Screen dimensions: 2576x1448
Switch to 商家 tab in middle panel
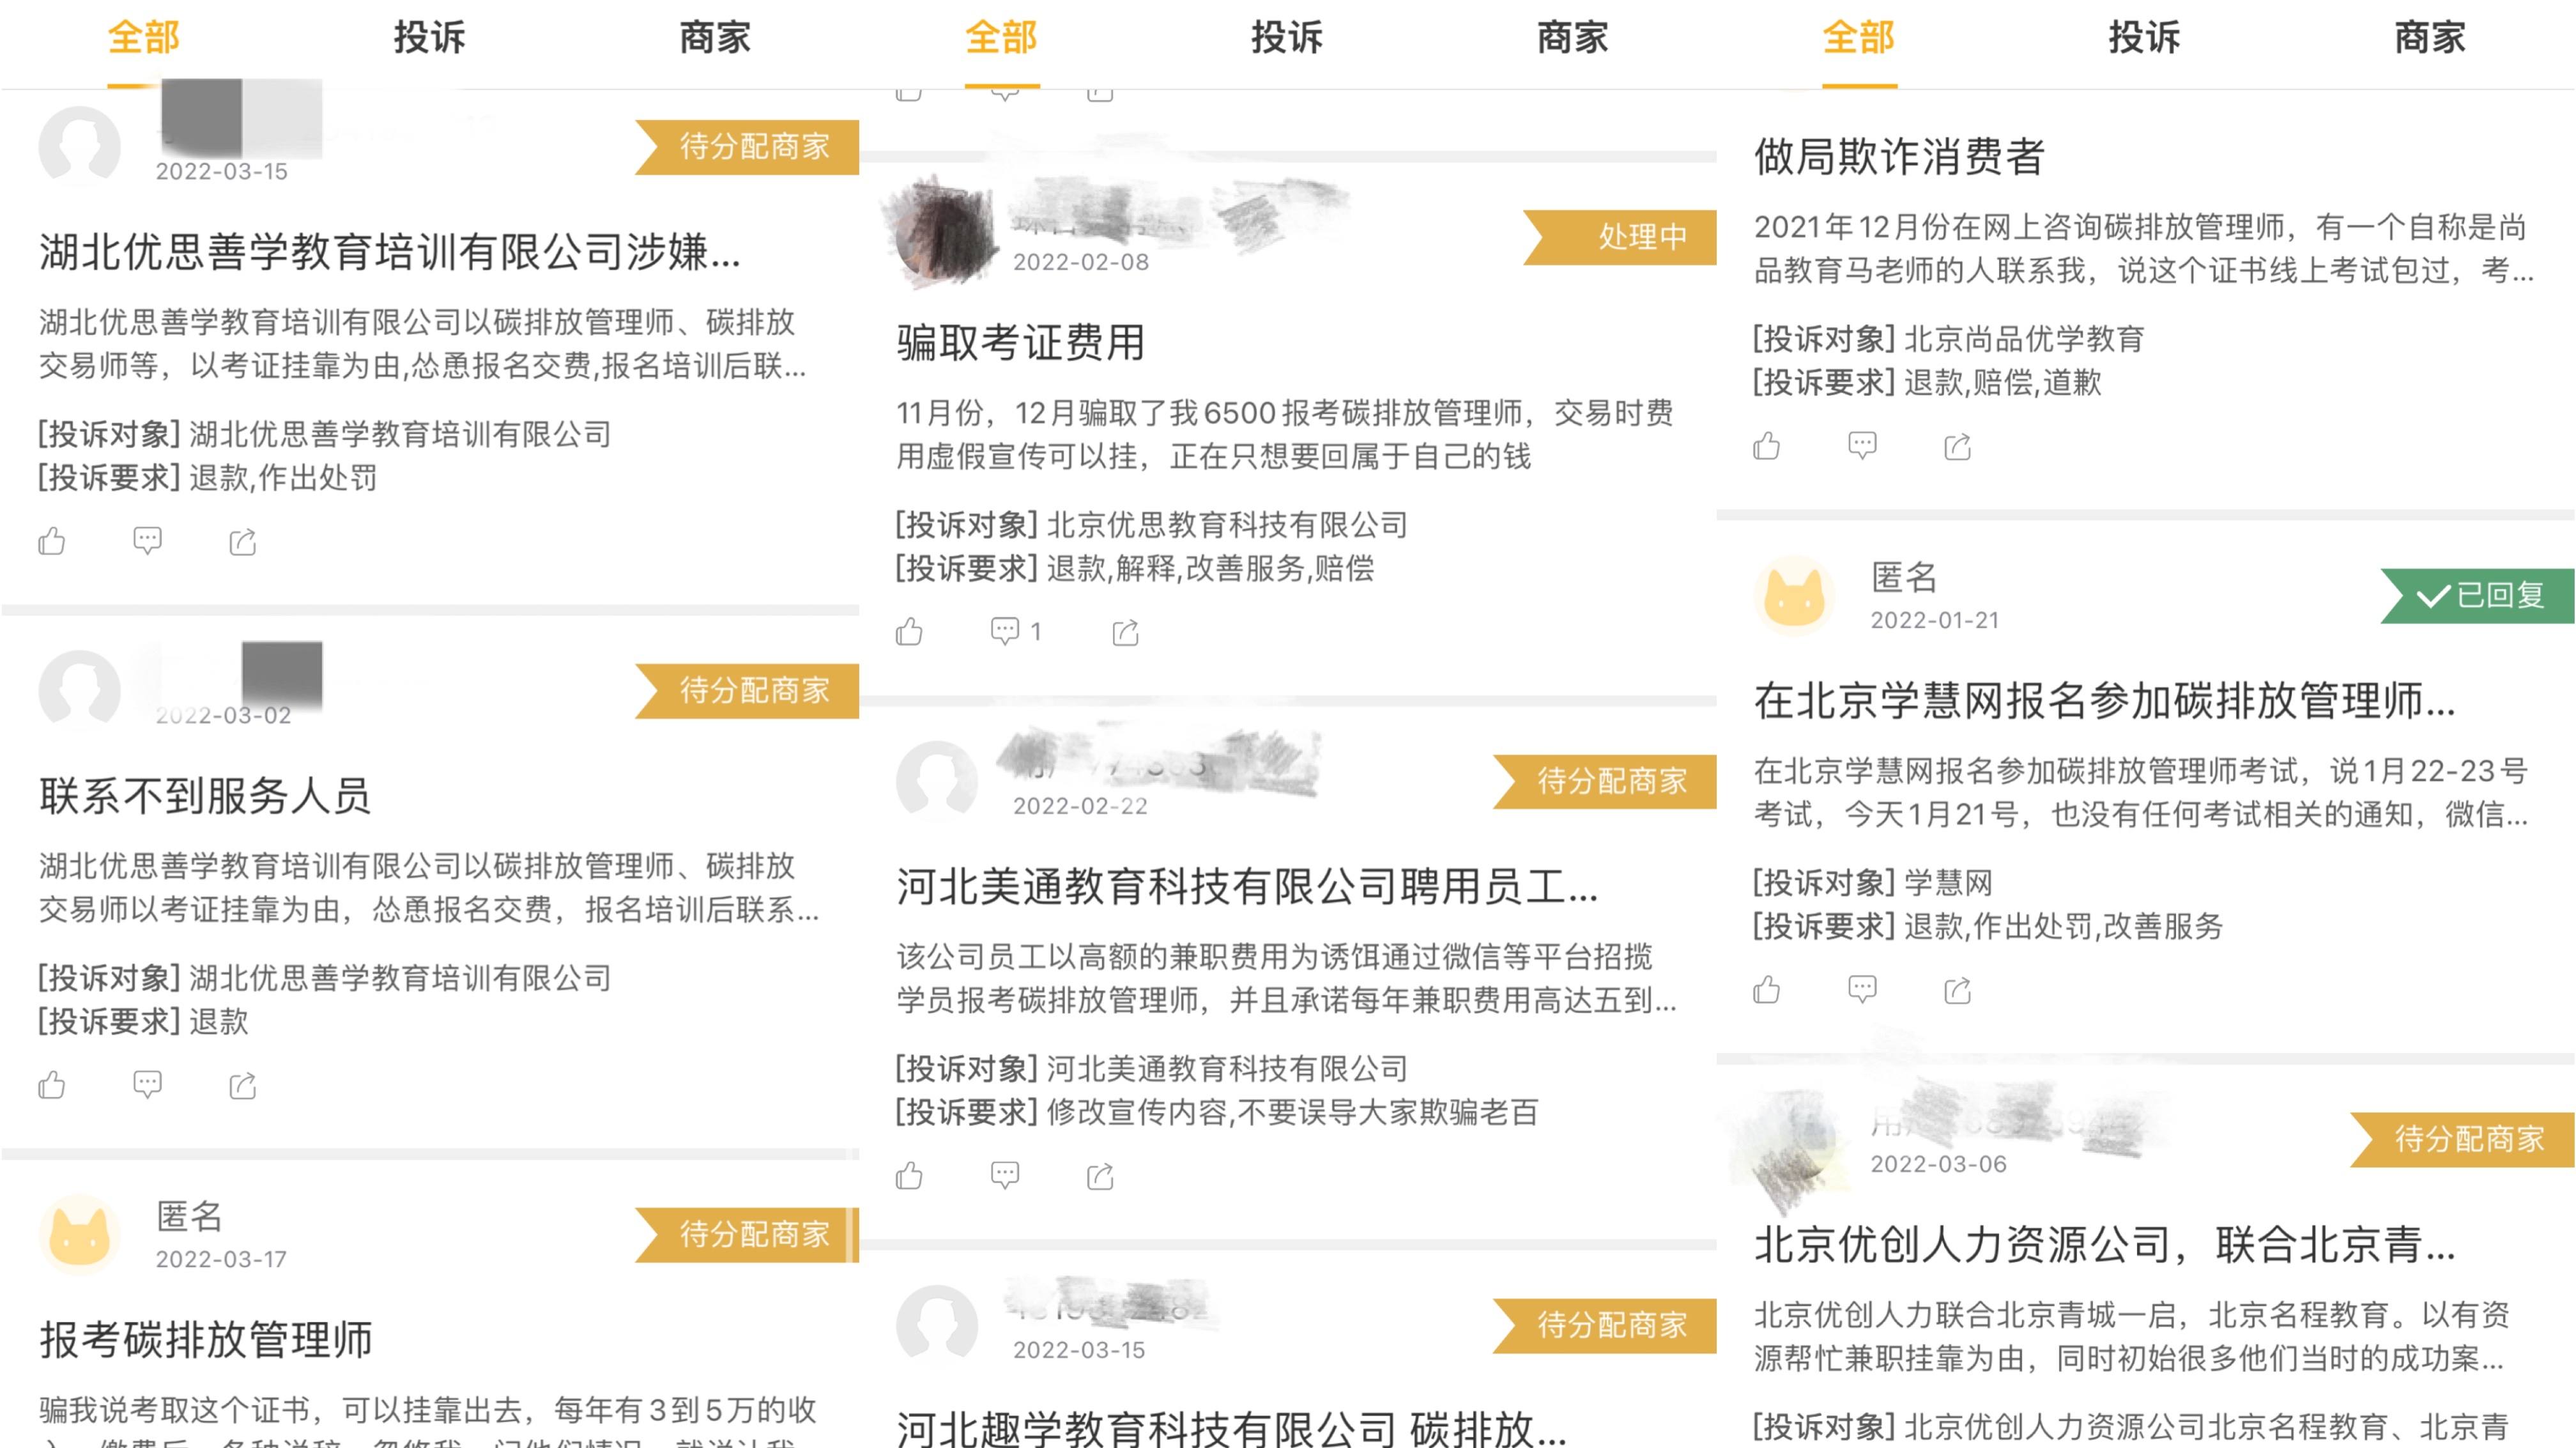coord(1572,38)
